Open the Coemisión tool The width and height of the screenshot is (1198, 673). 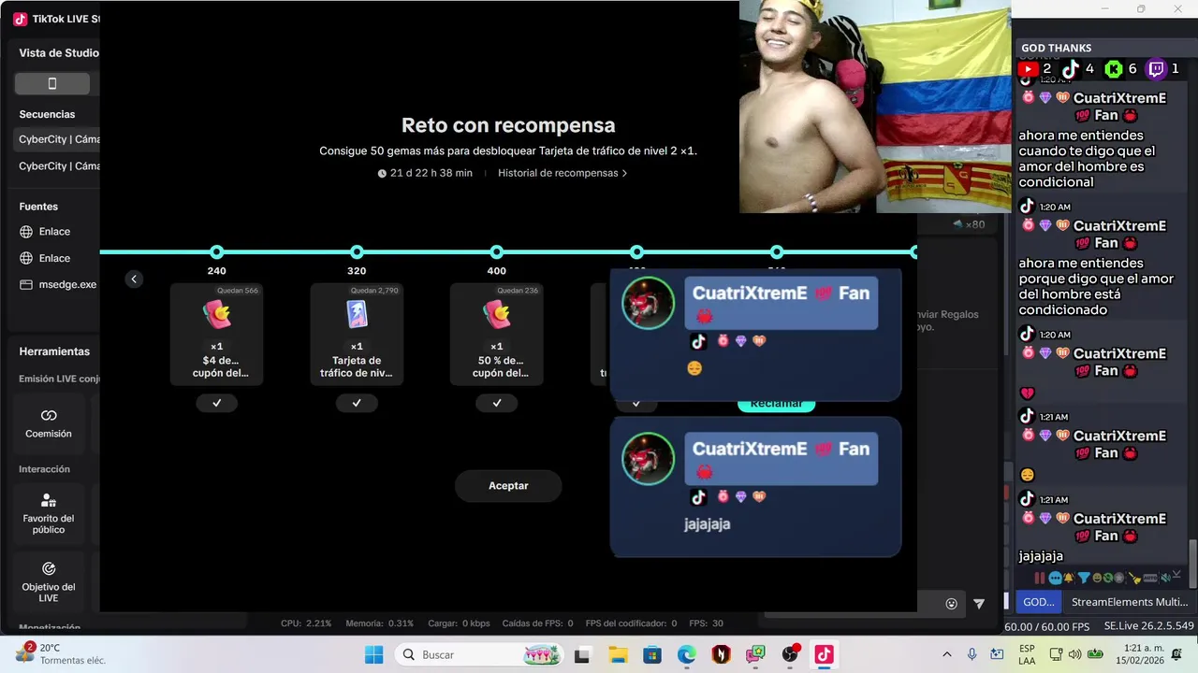tap(49, 423)
